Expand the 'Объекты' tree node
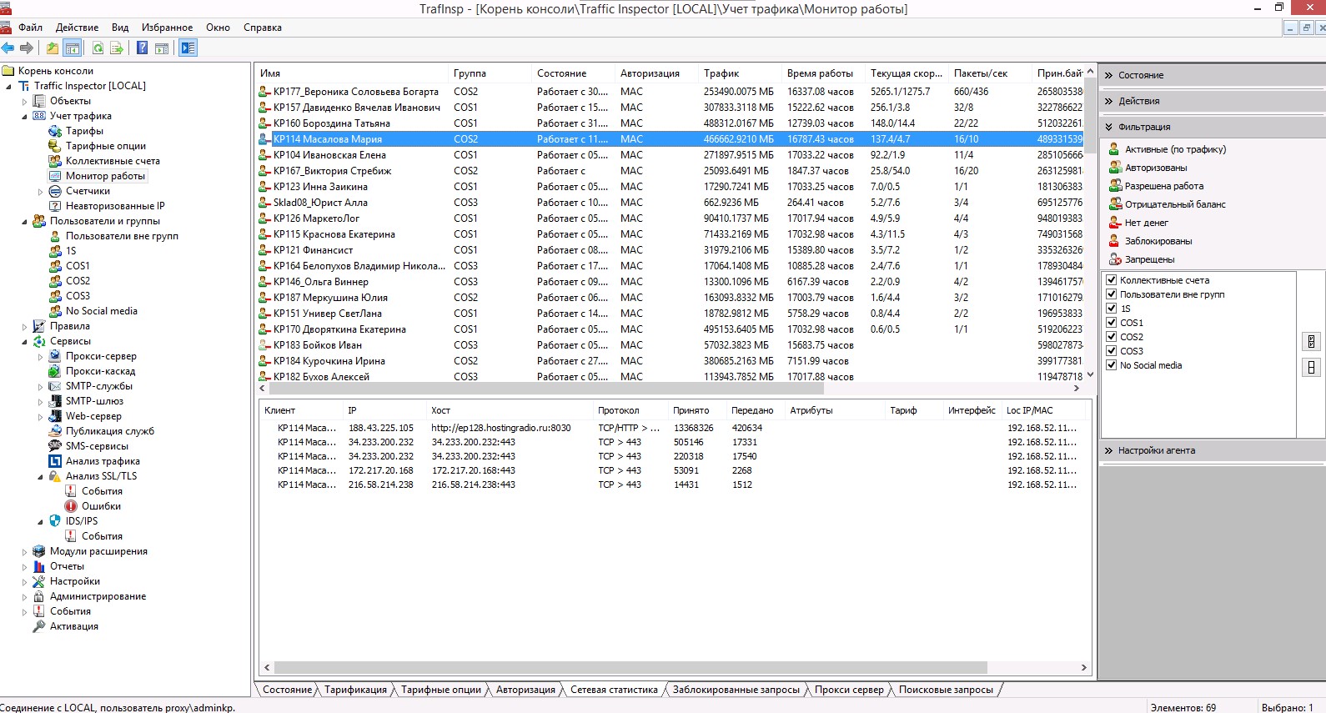Screen dimensions: 1326x713 coord(24,101)
